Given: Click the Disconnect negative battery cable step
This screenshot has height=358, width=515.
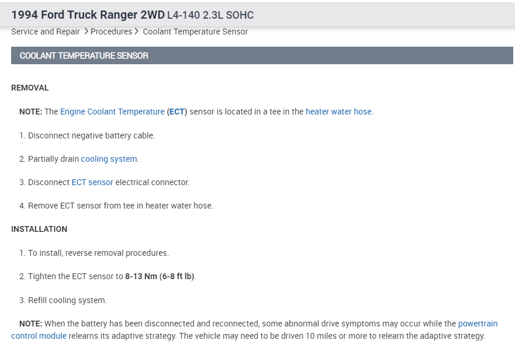Looking at the screenshot, I should [x=91, y=135].
